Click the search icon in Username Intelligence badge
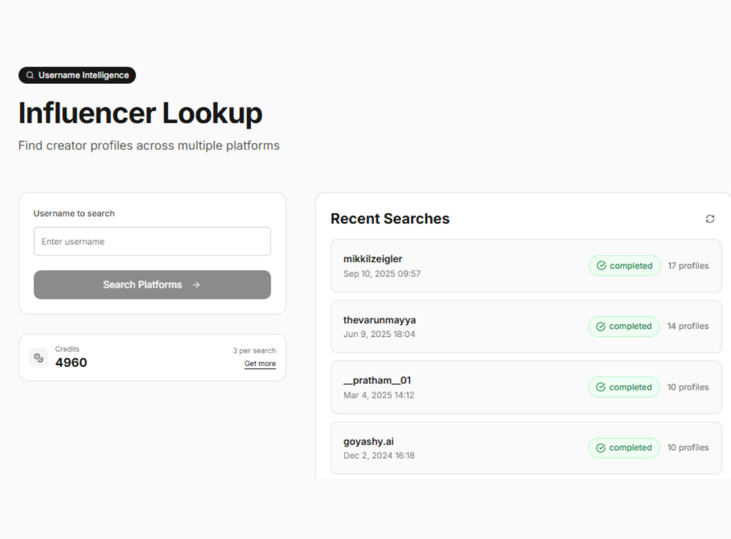The height and width of the screenshot is (539, 731). coord(30,75)
